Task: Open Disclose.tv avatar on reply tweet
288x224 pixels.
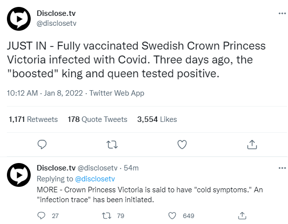Action: [19, 175]
